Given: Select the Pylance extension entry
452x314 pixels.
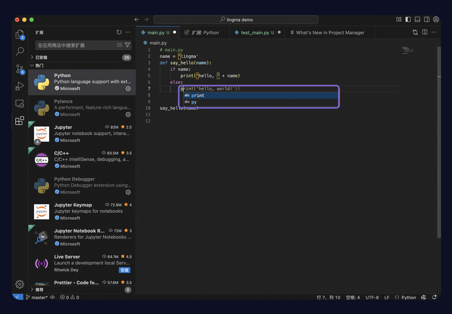Looking at the screenshot, I should pyautogui.click(x=82, y=108).
